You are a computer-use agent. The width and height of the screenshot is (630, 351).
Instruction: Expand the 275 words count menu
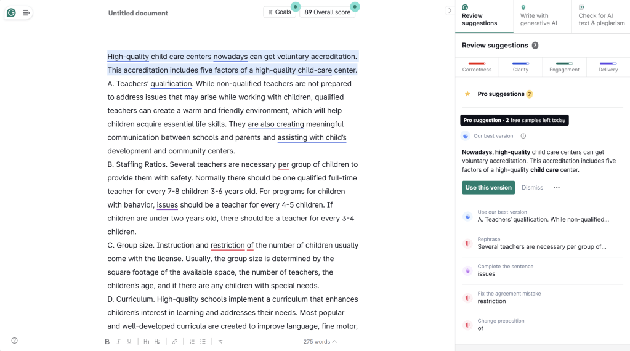click(x=320, y=342)
